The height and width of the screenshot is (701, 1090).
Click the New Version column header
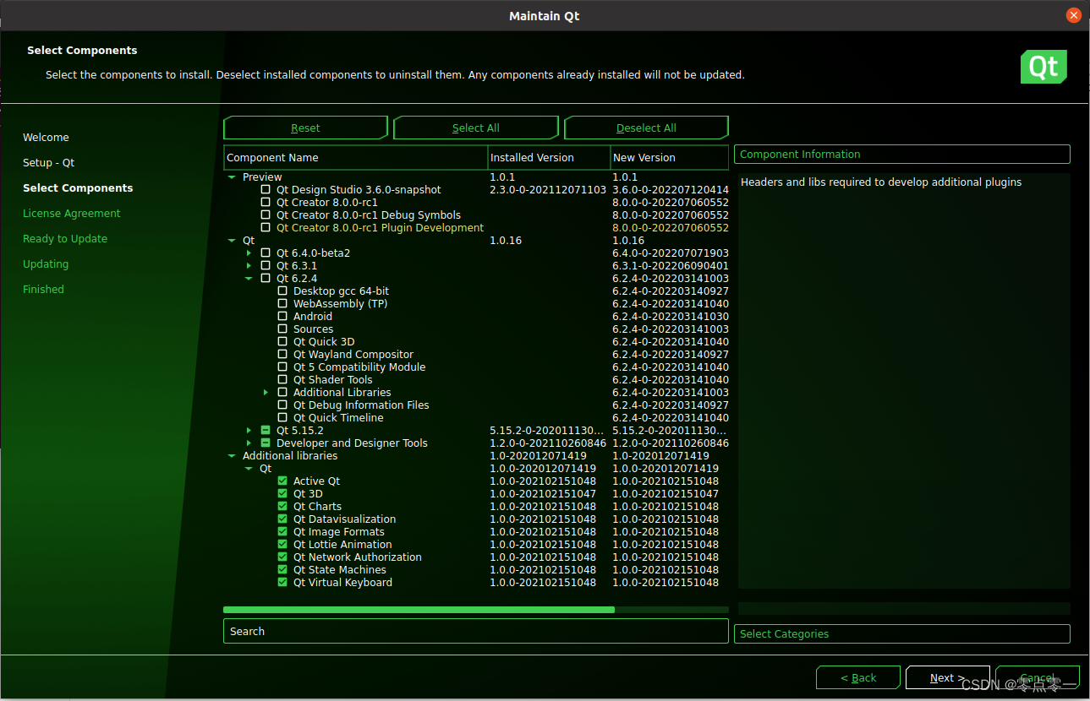pos(670,158)
